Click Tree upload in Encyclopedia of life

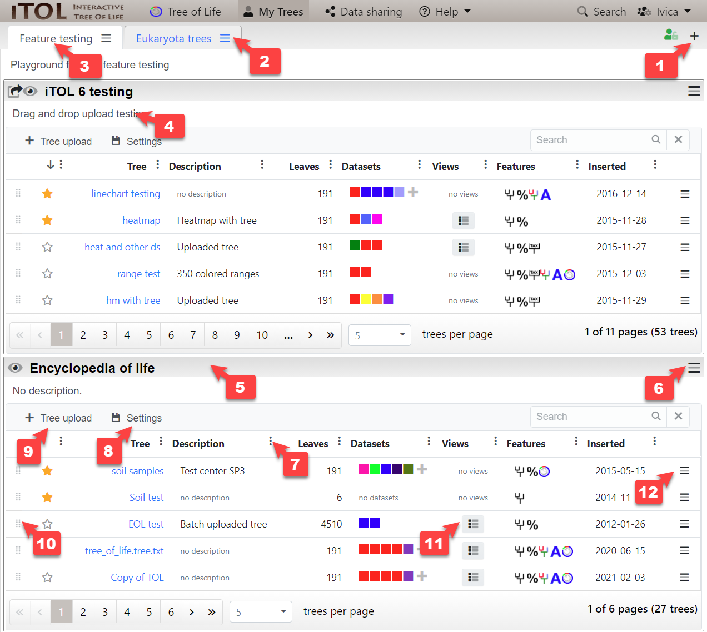(x=58, y=418)
